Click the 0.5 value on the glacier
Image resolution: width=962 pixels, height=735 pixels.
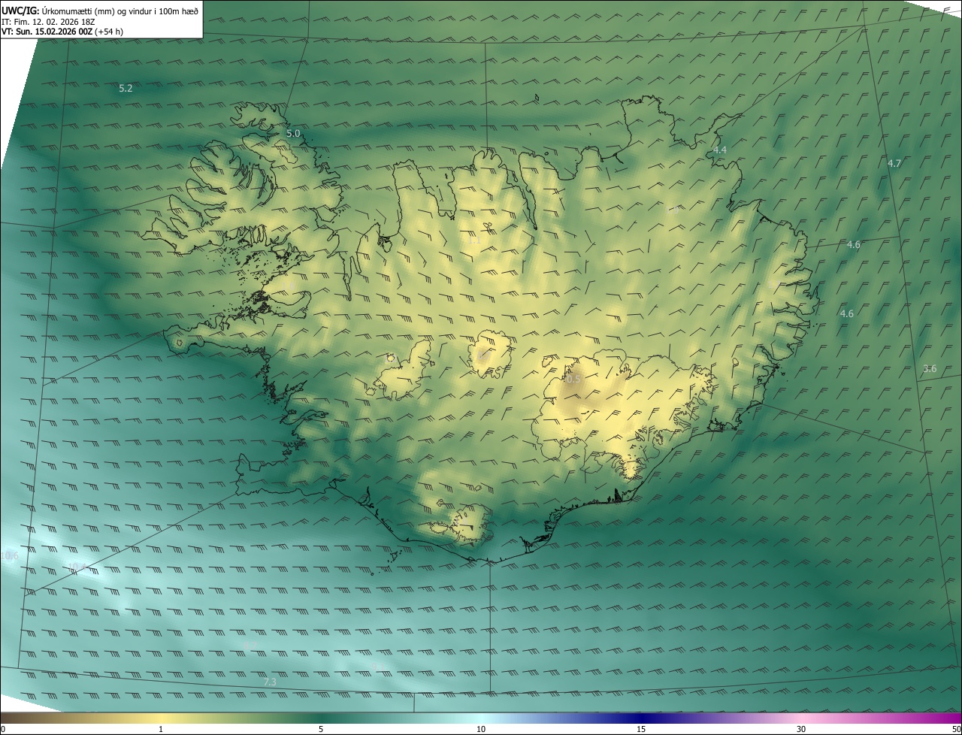[x=573, y=380]
